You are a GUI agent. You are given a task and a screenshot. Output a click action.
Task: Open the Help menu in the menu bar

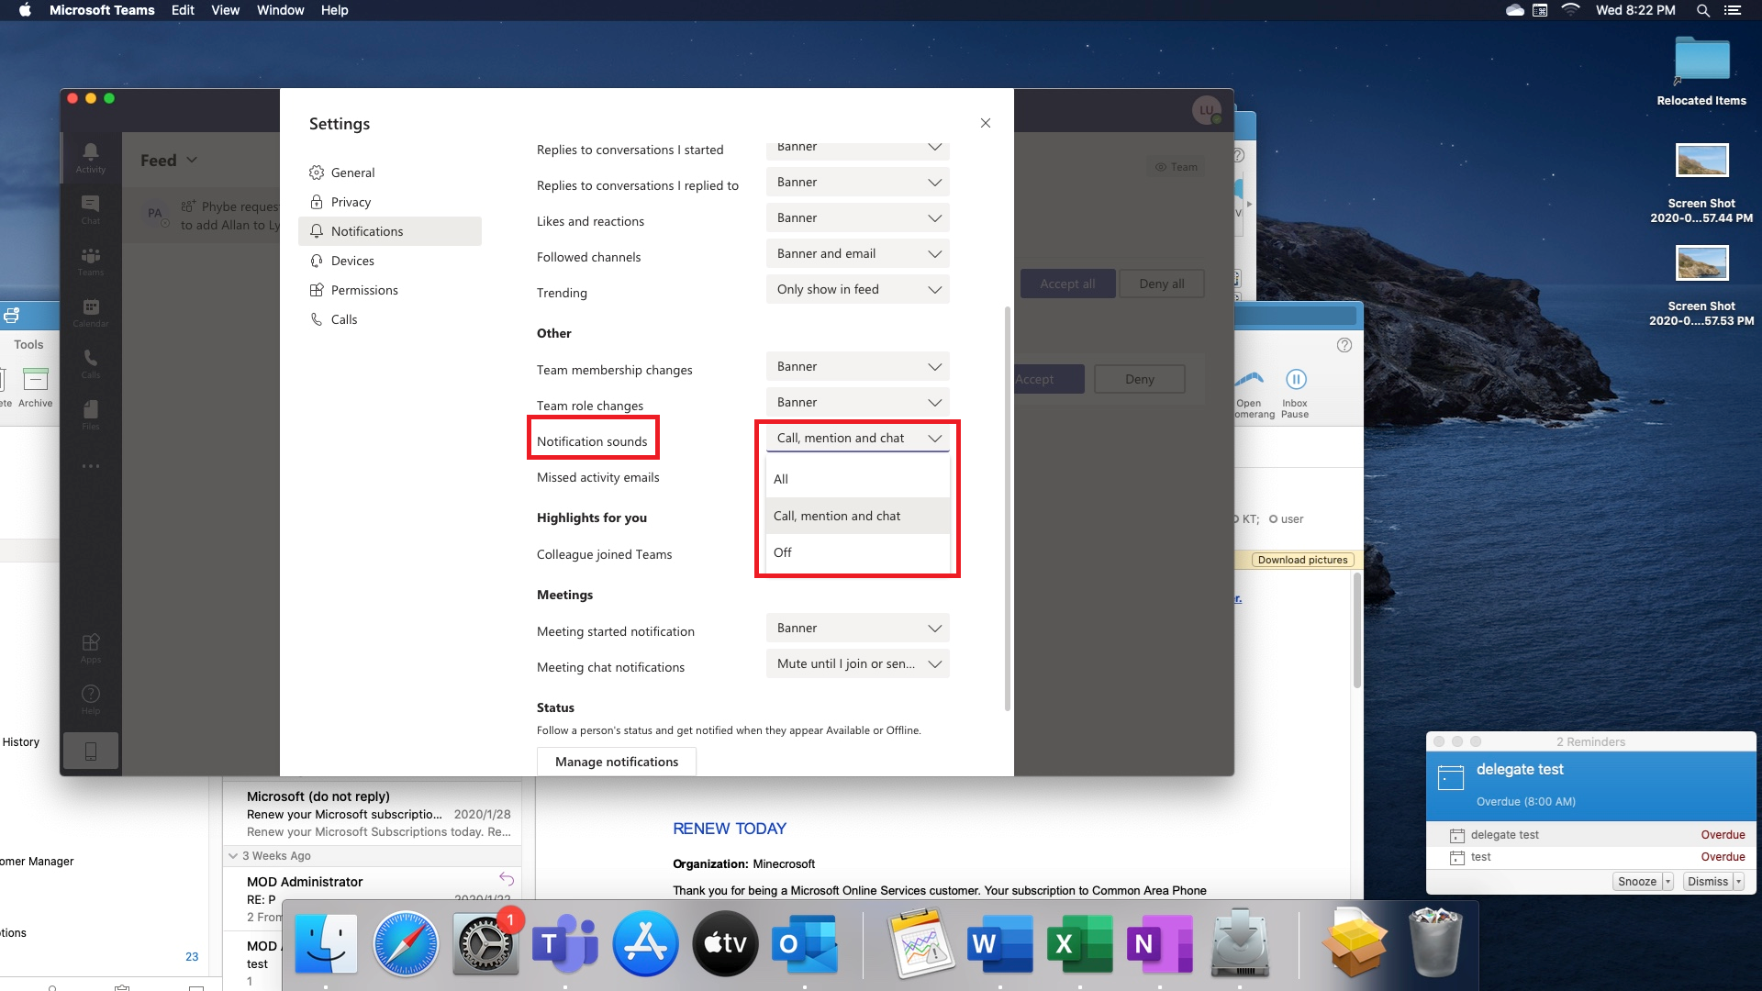[x=334, y=10]
